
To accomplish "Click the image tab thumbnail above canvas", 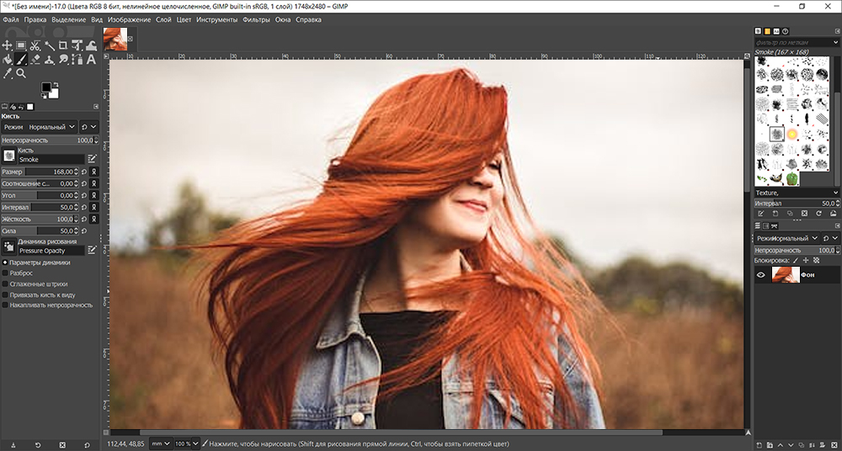I will (x=115, y=39).
